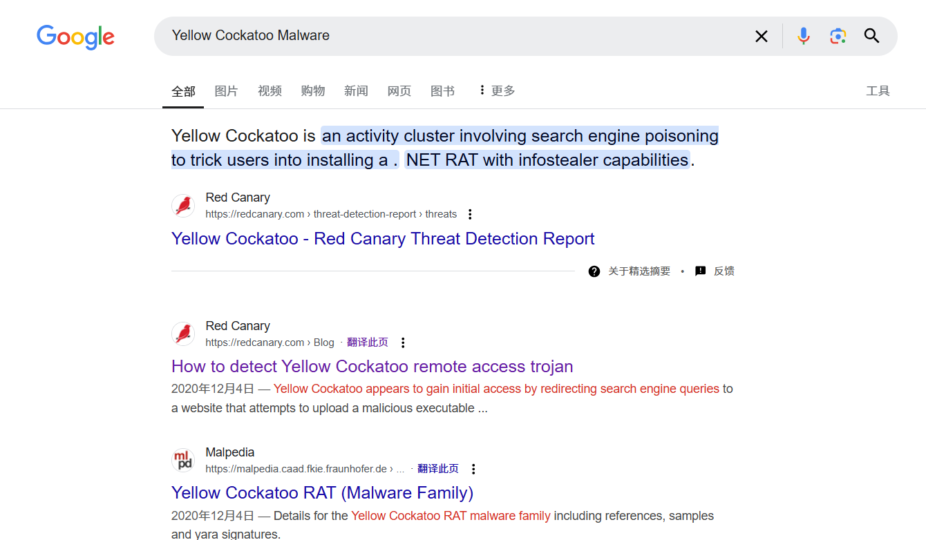Open the 反馈 feedback link
Image resolution: width=926 pixels, height=540 pixels.
724,271
